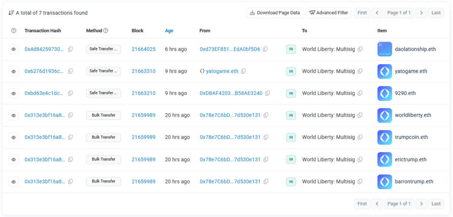Open the worldliberty.eth item thumbnail
This screenshot has width=453, height=217.
tap(384, 115)
